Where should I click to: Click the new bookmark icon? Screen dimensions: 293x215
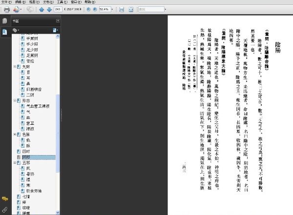55,30
